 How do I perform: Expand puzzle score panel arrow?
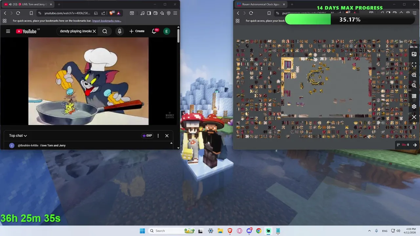tap(415, 145)
